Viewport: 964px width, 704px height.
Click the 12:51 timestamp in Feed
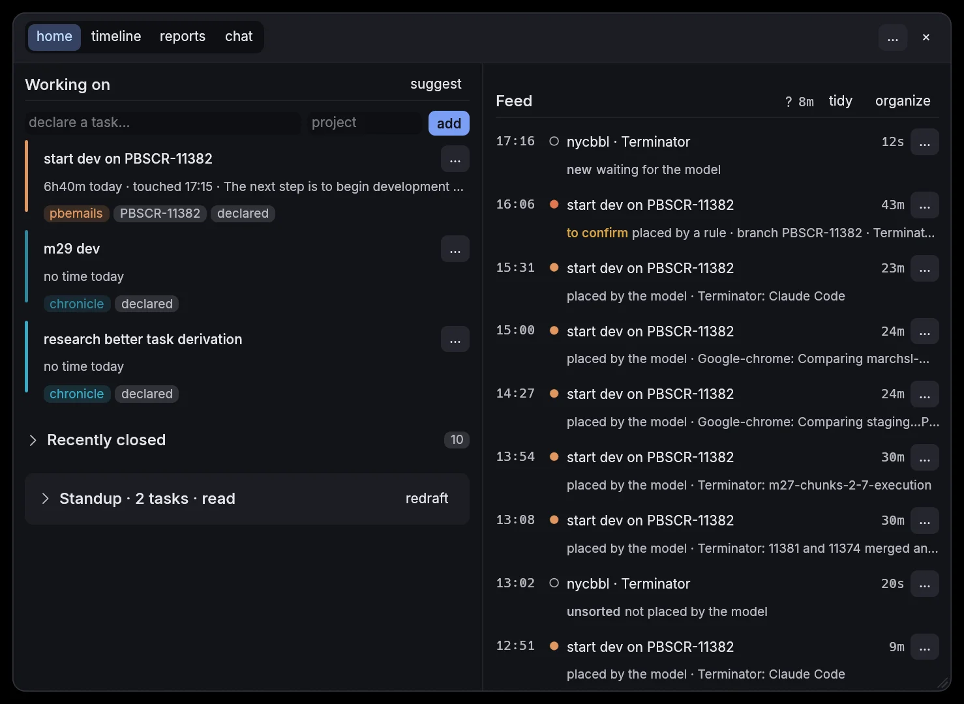pyautogui.click(x=515, y=646)
